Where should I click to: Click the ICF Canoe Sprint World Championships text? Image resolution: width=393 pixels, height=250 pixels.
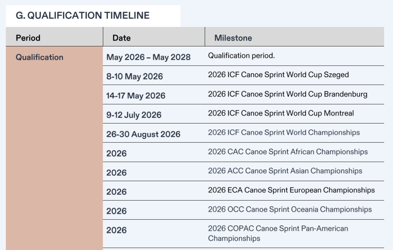click(284, 132)
